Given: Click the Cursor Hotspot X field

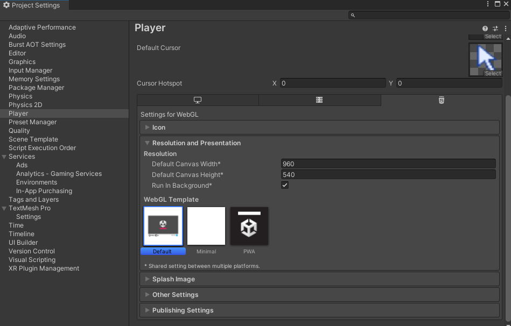Looking at the screenshot, I should [333, 83].
